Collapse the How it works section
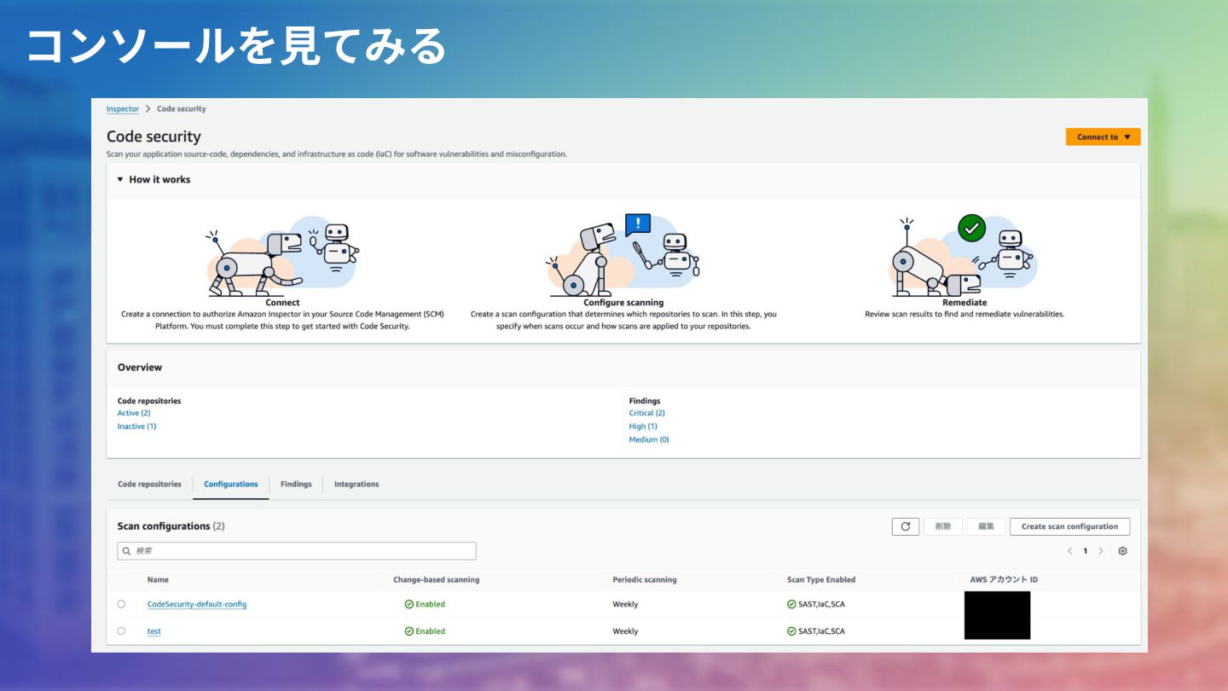This screenshot has width=1228, height=691. click(120, 180)
